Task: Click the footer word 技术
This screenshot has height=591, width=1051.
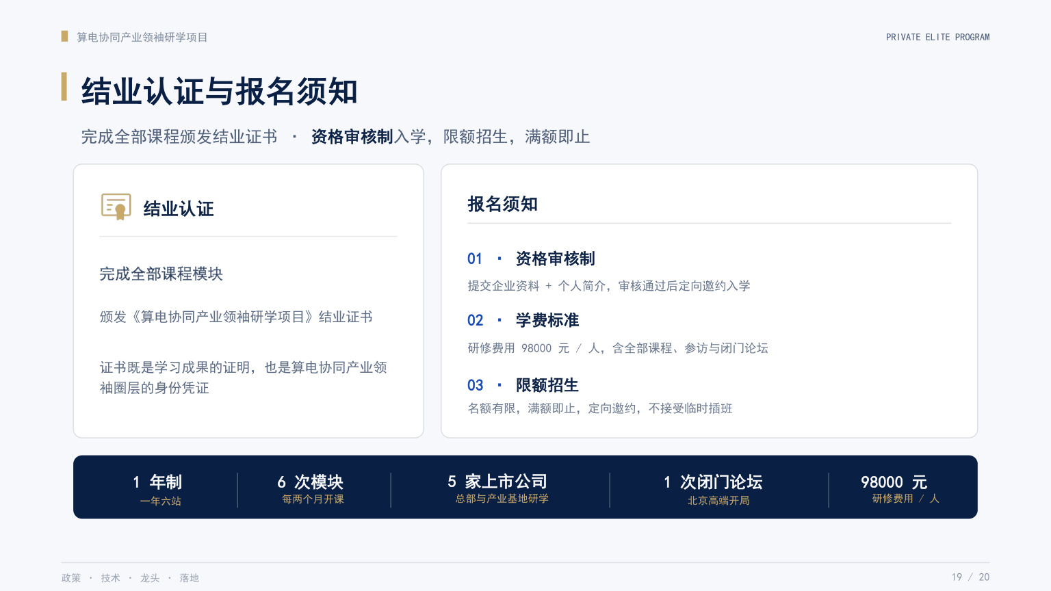Action: click(x=110, y=578)
